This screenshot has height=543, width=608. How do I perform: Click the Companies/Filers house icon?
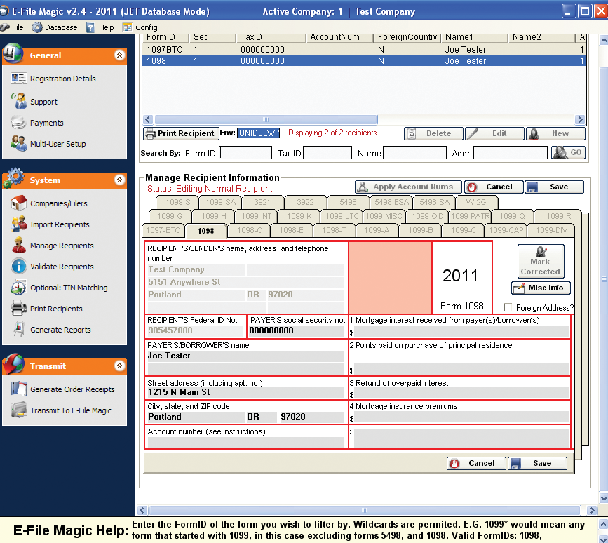tap(18, 203)
